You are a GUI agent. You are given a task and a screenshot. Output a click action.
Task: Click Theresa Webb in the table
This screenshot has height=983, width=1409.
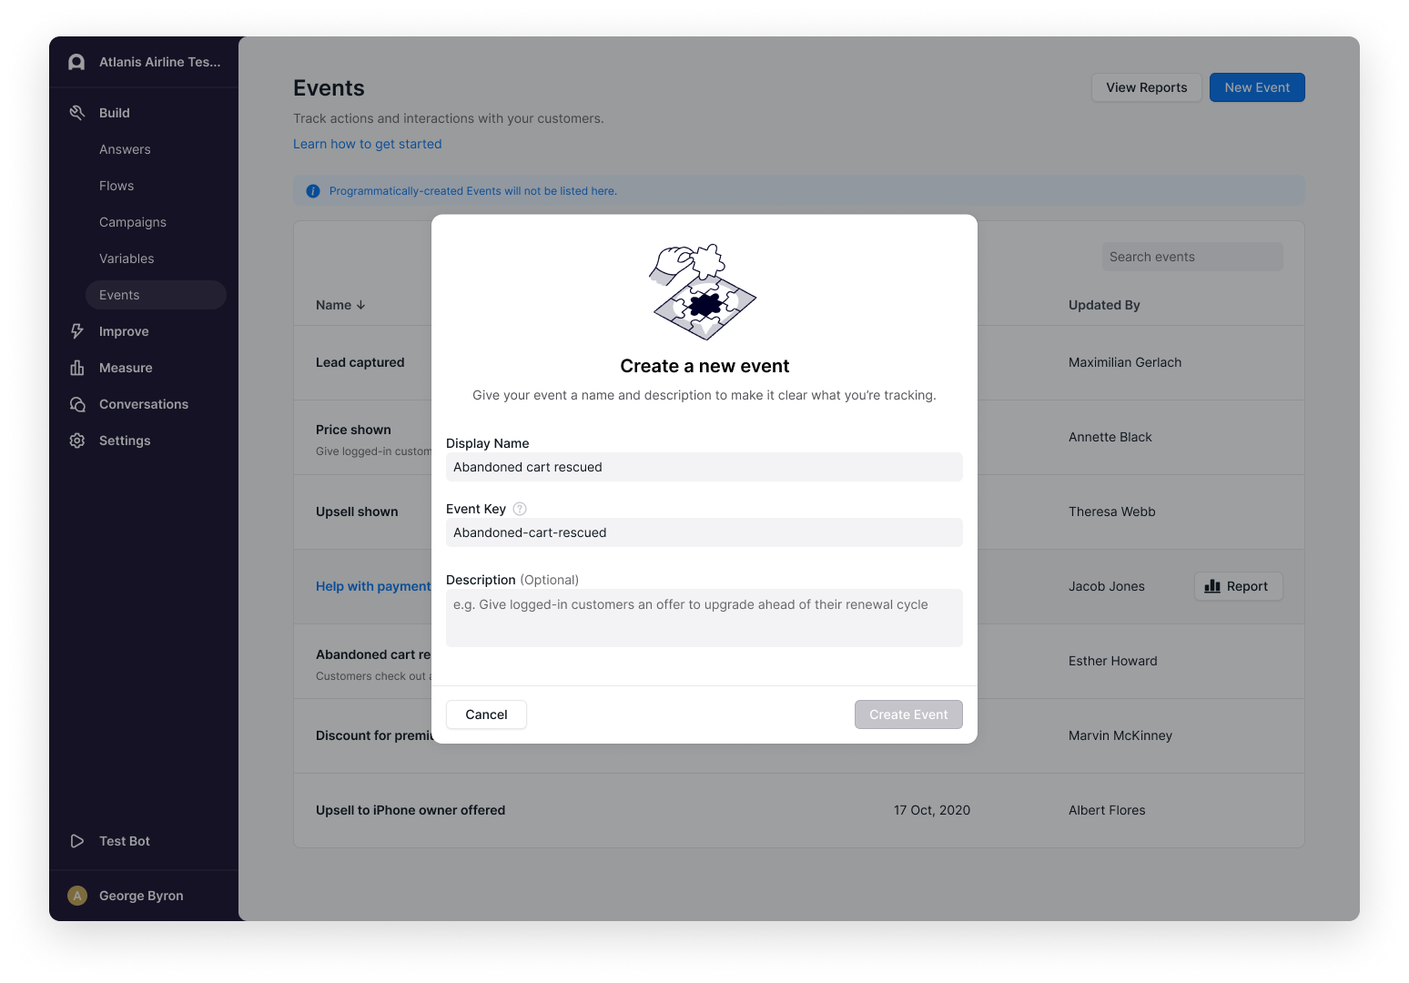(x=1112, y=512)
